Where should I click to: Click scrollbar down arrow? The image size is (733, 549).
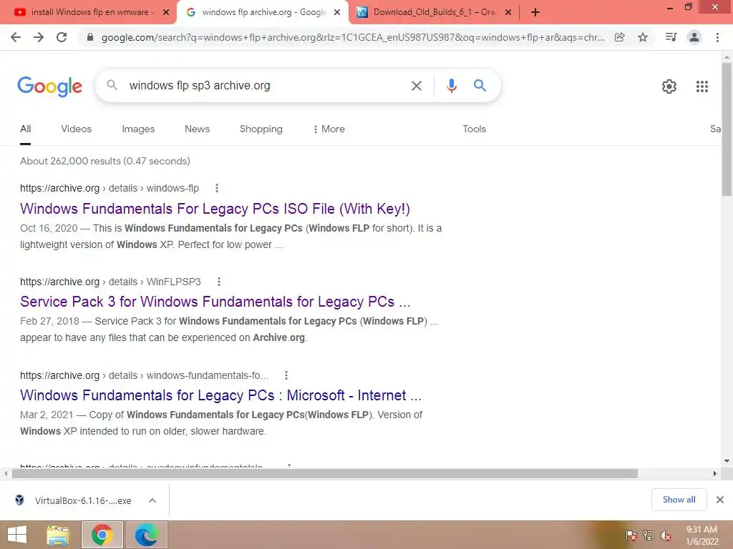coord(727,461)
